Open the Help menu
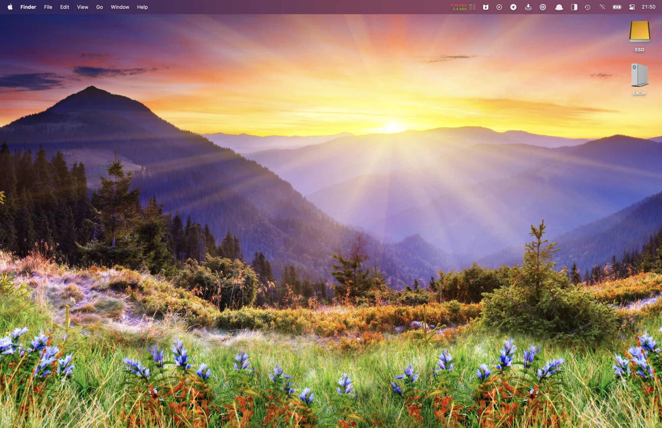This screenshot has width=662, height=428. [x=142, y=7]
